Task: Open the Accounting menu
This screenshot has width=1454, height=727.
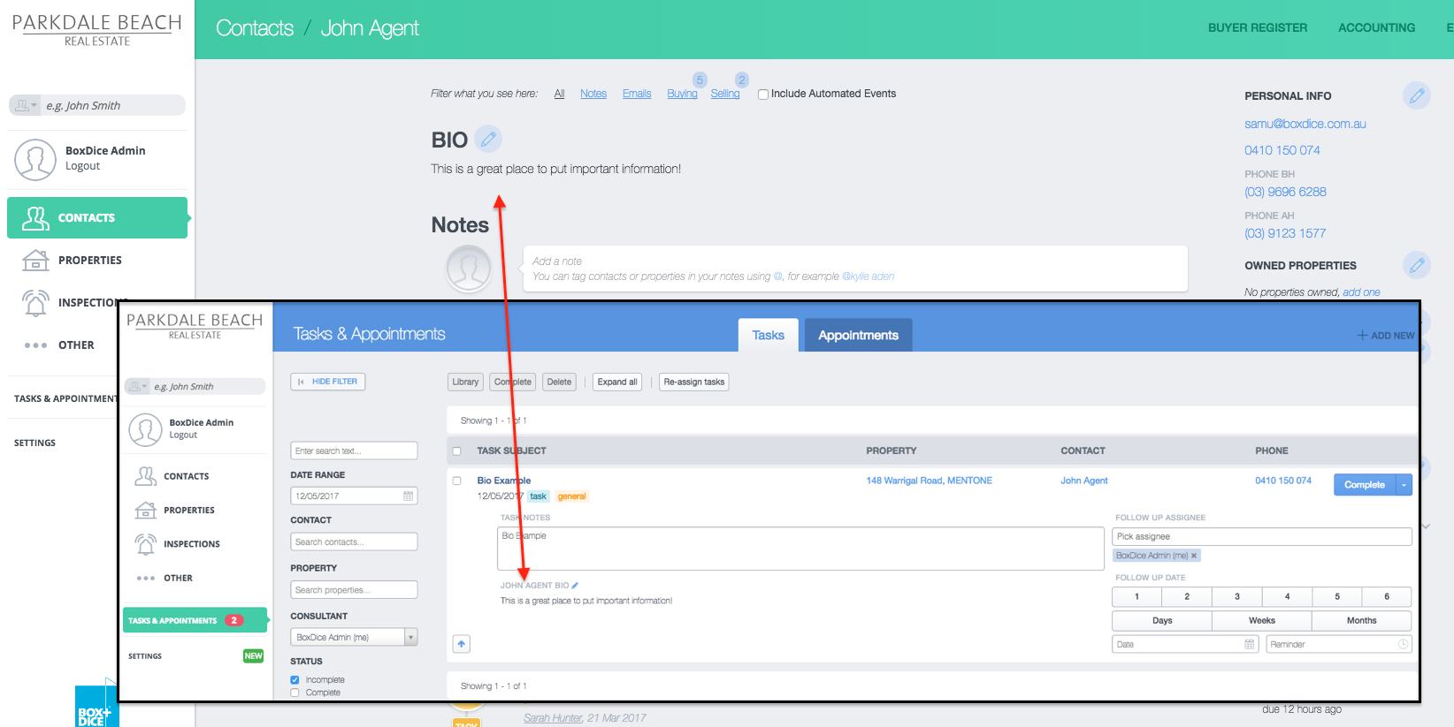Action: coord(1376,28)
